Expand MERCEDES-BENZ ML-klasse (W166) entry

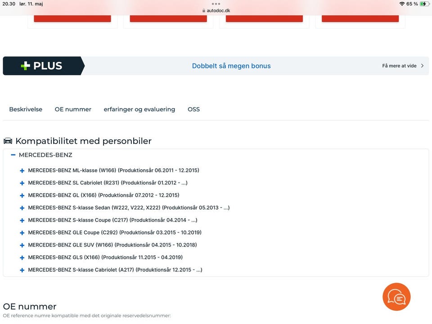[x=22, y=171]
